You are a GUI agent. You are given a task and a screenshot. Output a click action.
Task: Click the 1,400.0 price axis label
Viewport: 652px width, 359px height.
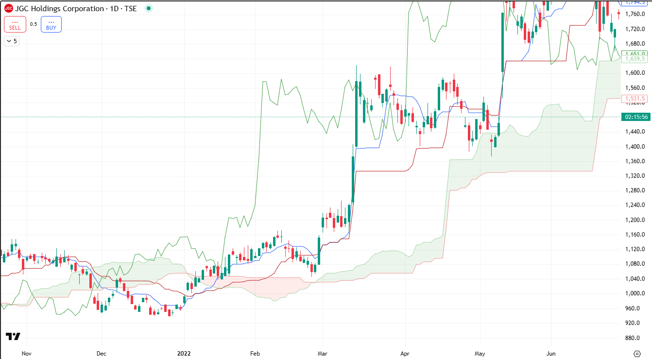pyautogui.click(x=635, y=147)
